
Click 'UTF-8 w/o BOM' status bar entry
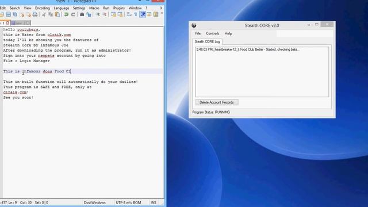tap(128, 202)
